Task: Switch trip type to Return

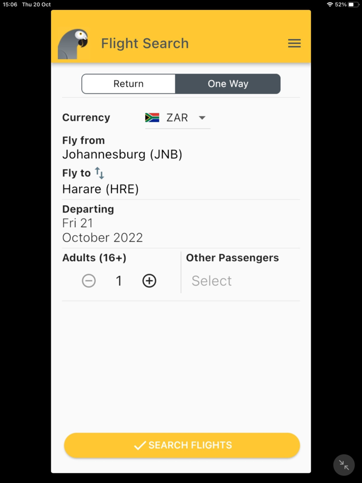Action: tap(128, 83)
